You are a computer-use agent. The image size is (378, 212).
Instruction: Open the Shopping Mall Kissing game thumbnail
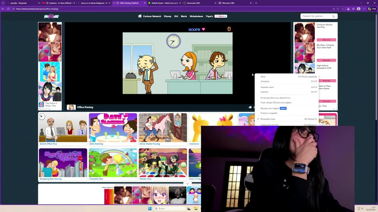click(x=63, y=163)
